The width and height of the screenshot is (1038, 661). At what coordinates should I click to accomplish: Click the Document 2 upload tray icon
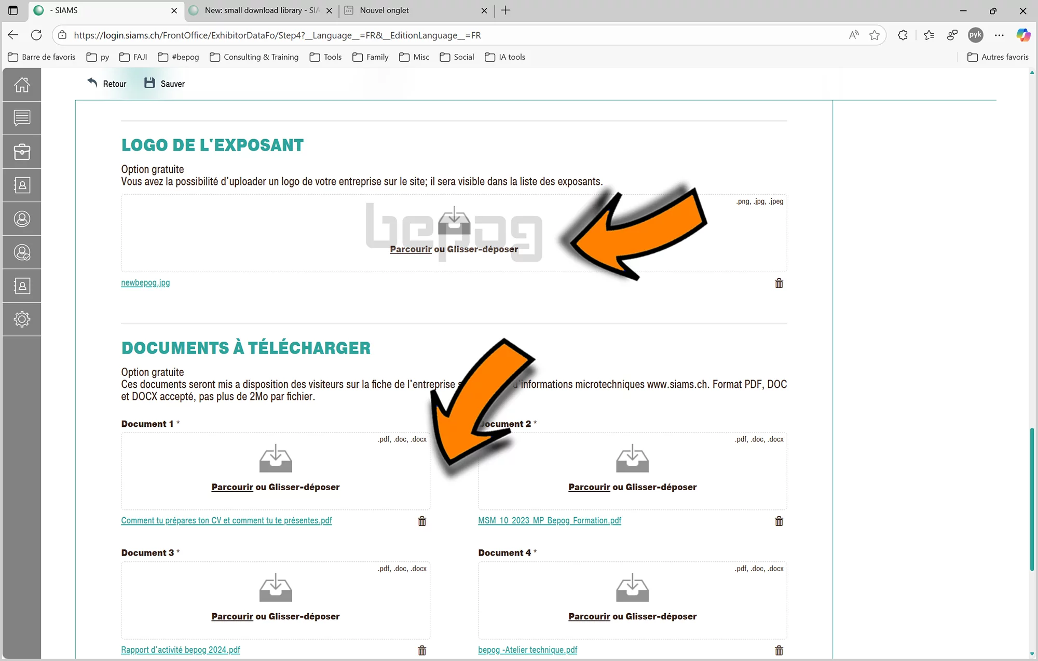[x=632, y=458]
